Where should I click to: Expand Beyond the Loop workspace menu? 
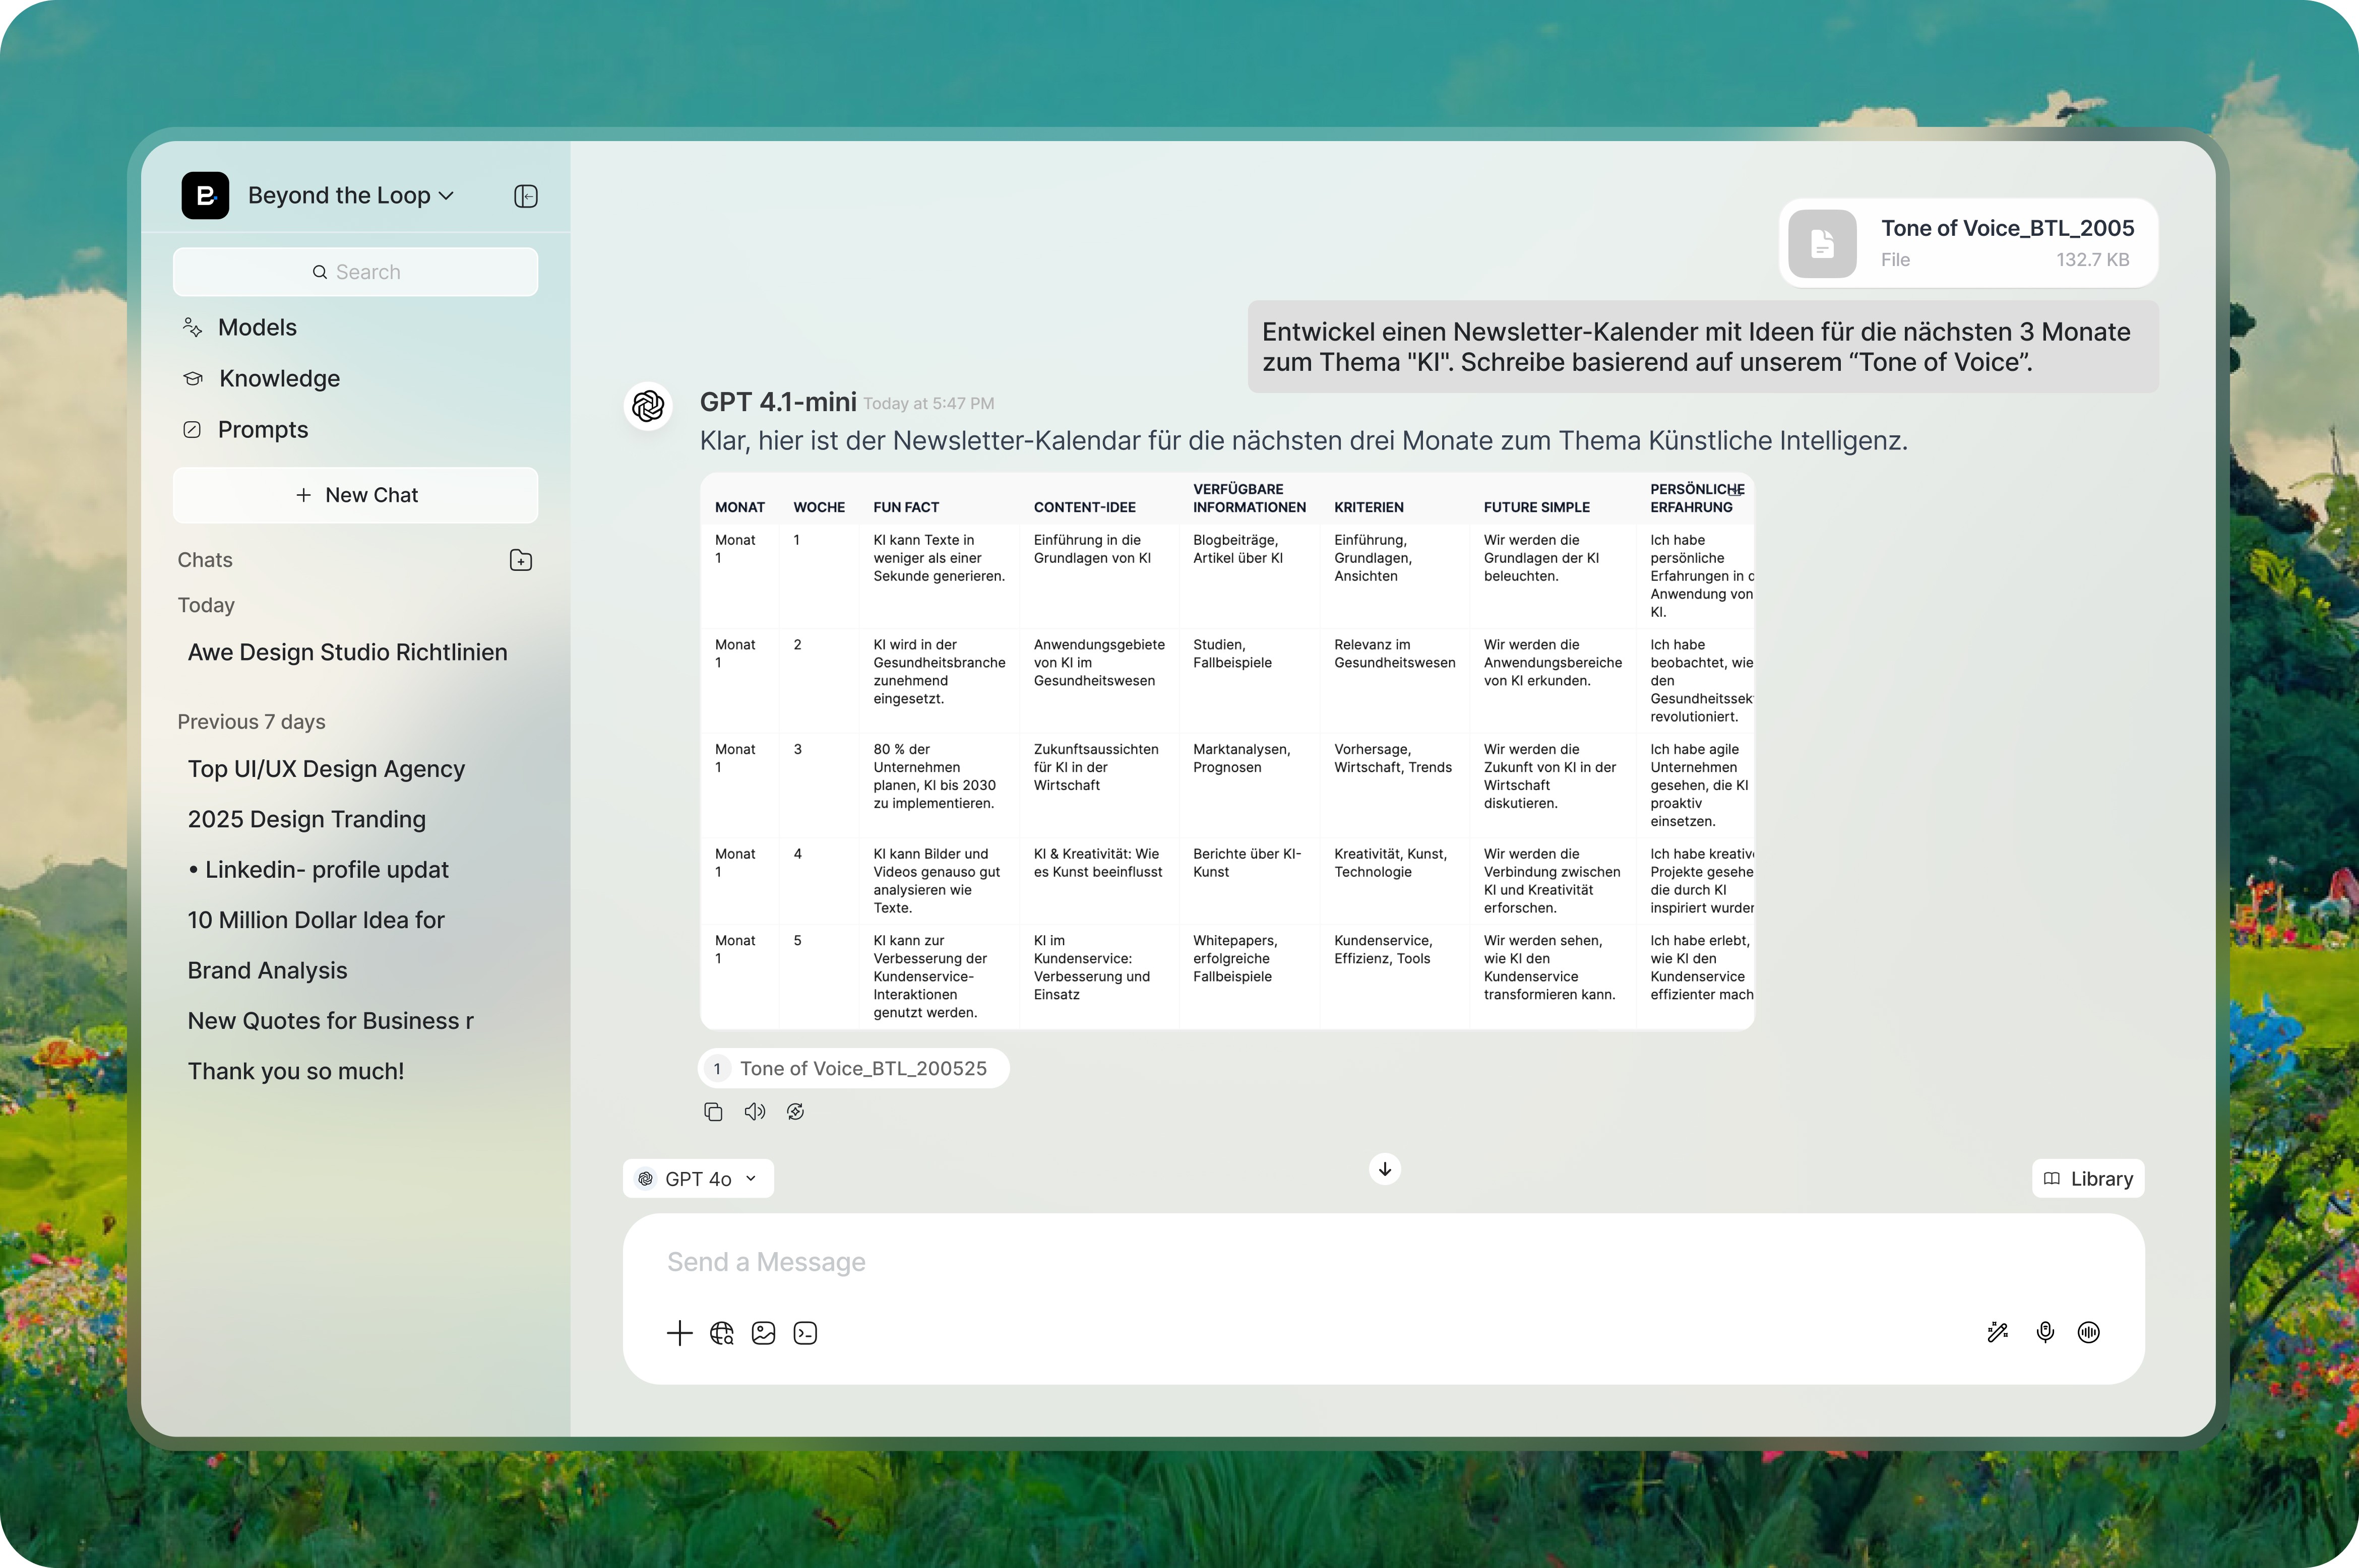(350, 196)
